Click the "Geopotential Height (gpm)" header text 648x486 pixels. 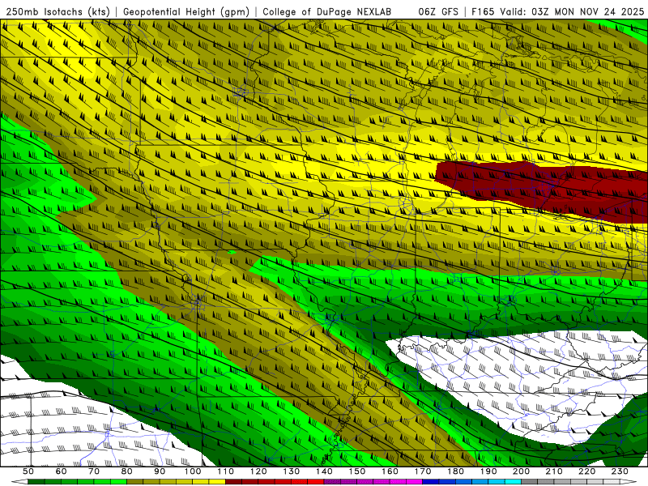point(186,11)
